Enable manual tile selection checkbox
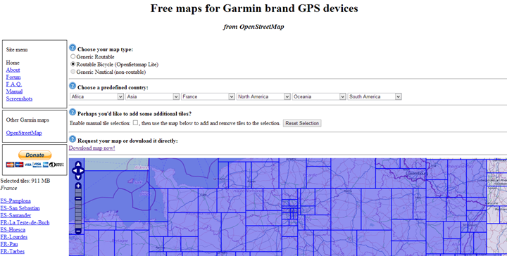This screenshot has height=256, width=507. pos(135,122)
